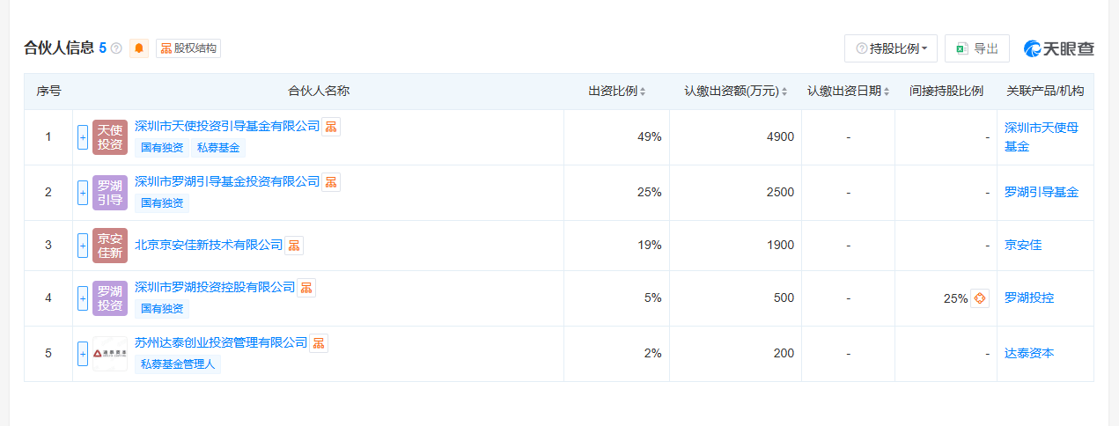Click the 达泰资本 company logo thumbnail

[x=110, y=354]
